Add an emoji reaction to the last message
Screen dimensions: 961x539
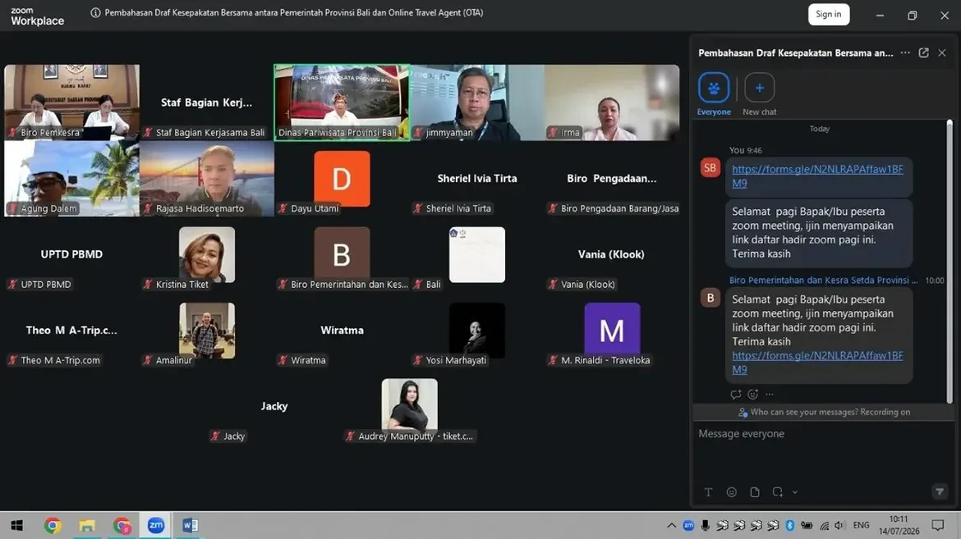752,395
